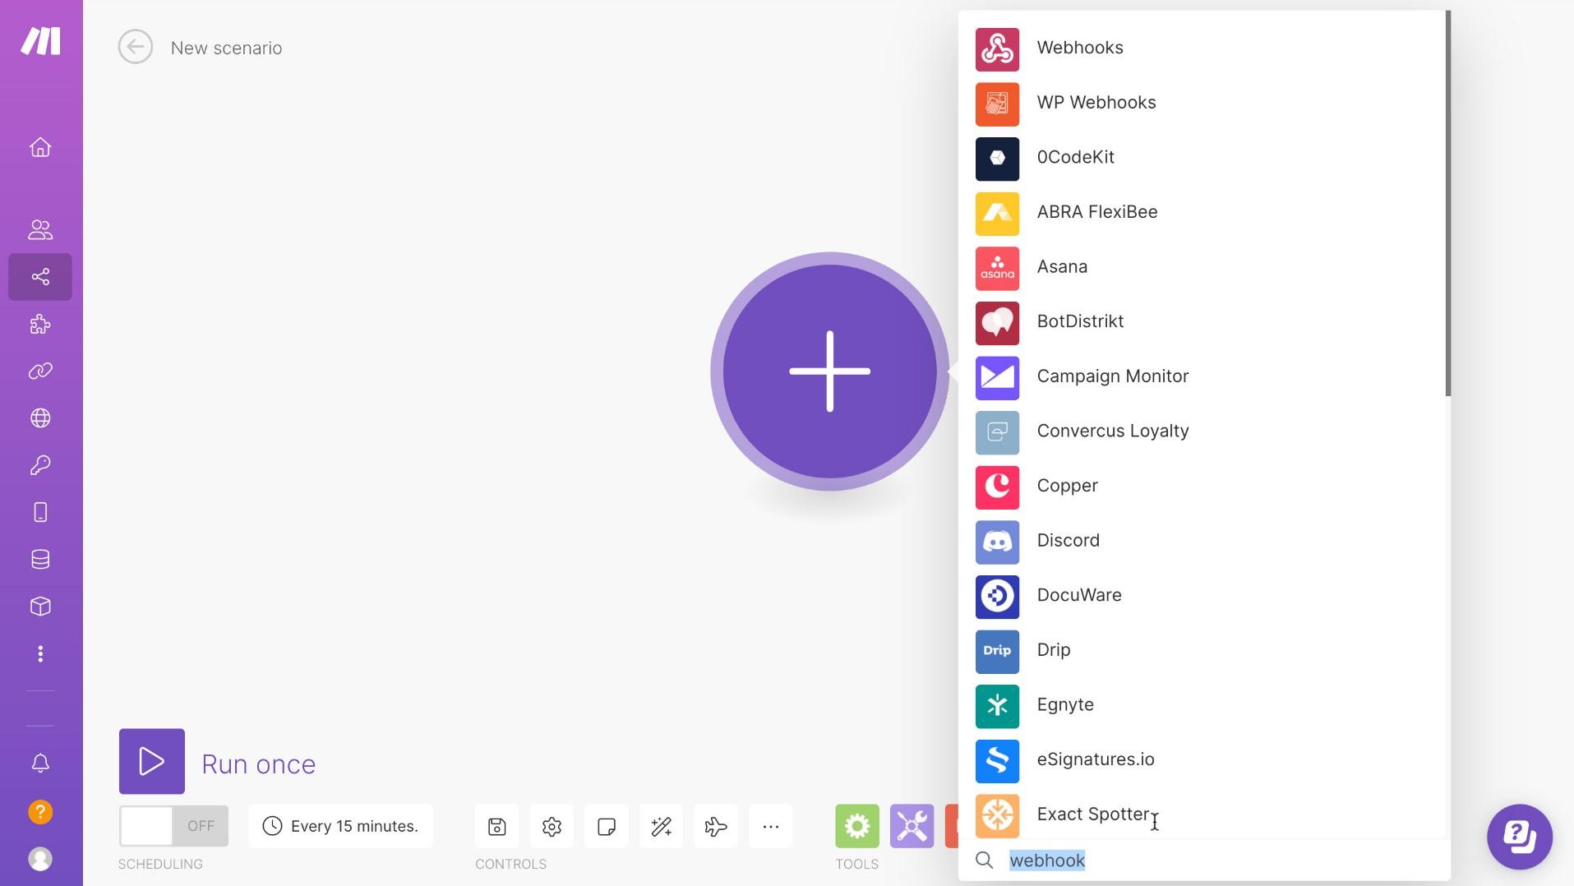Image resolution: width=1574 pixels, height=886 pixels.
Task: Click the auto-align magic wand icon
Action: click(662, 826)
